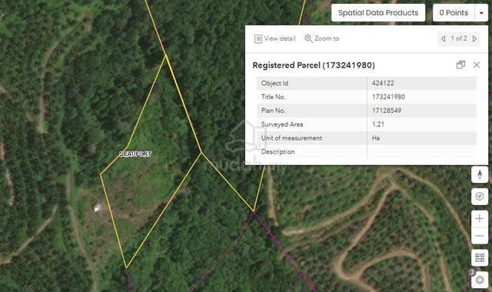Click the Title No. field label

point(273,97)
